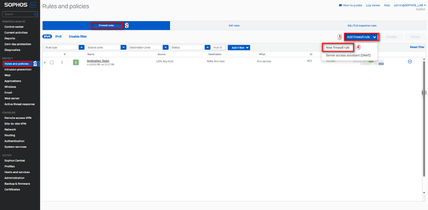The image size is (428, 210).
Task: Switch to the NAT rules tab
Action: 234,26
